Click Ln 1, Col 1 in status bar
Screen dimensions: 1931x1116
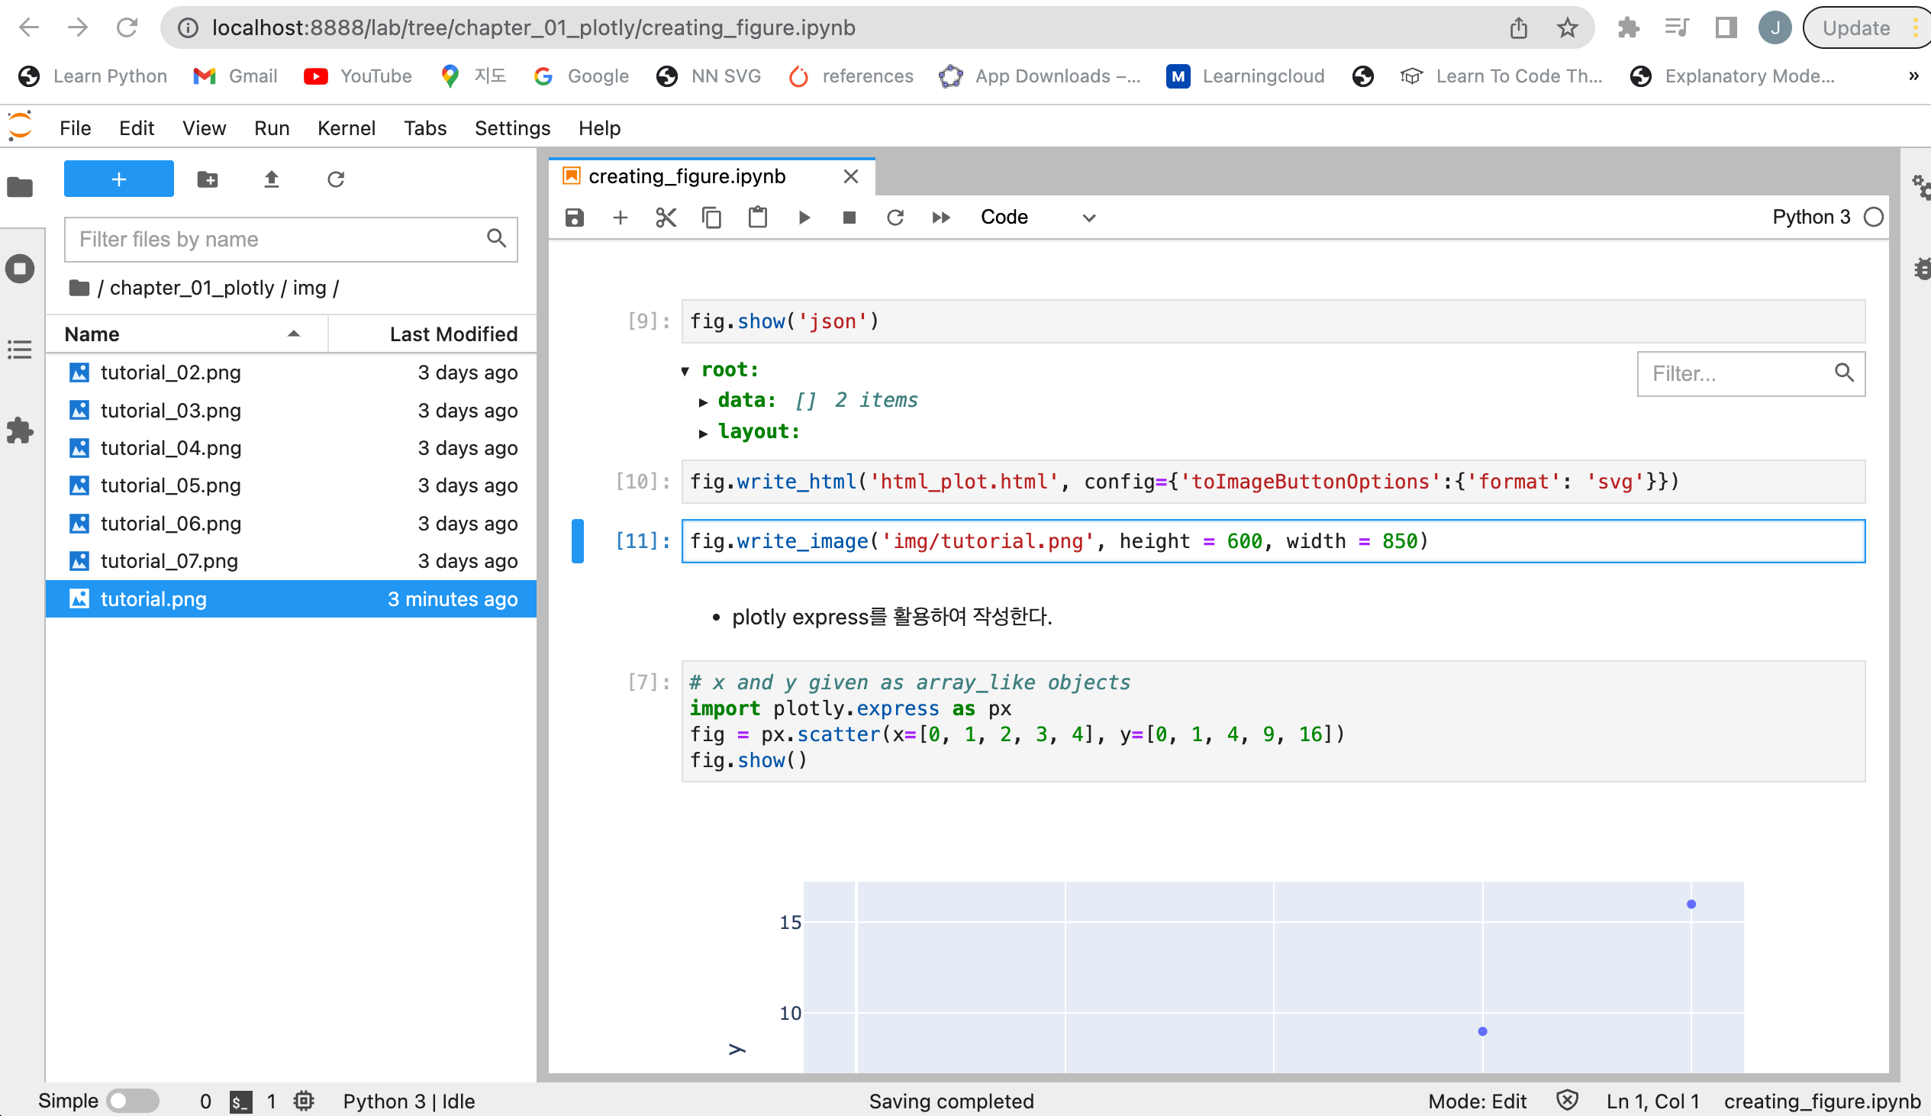point(1652,1101)
